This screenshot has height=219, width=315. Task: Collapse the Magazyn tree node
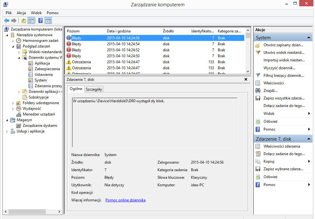[7, 120]
